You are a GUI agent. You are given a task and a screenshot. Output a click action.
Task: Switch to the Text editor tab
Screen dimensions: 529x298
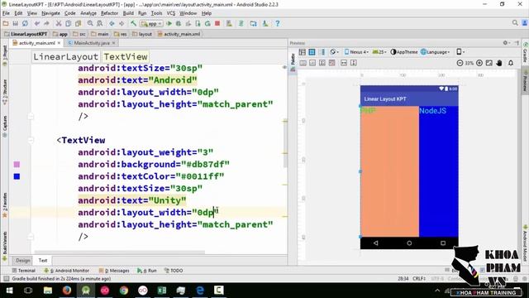click(43, 261)
